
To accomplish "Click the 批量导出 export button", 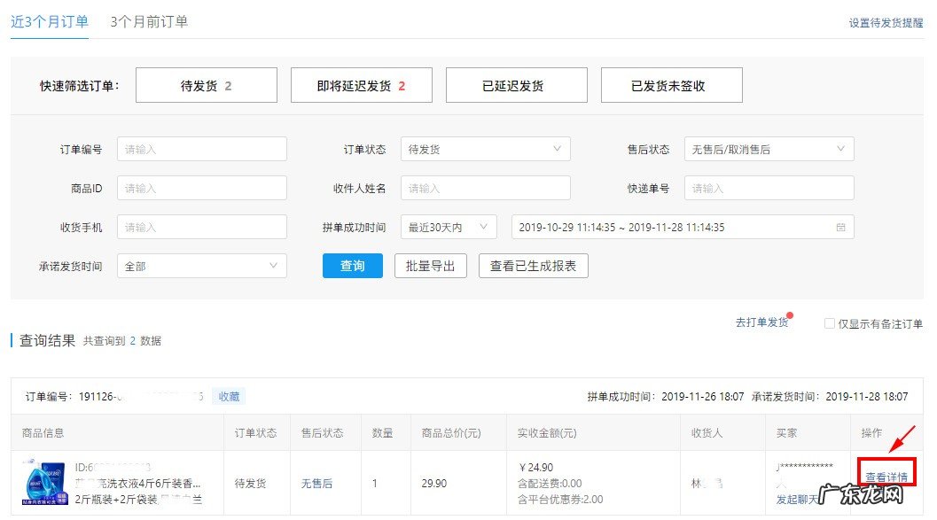I will click(430, 265).
